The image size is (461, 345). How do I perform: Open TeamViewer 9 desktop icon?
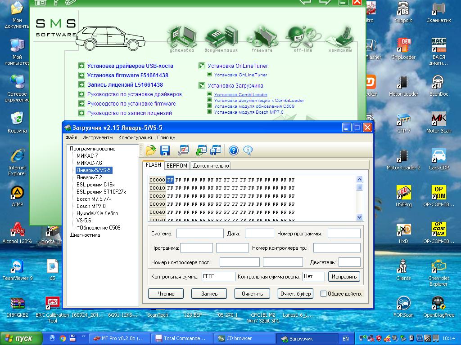(17, 270)
